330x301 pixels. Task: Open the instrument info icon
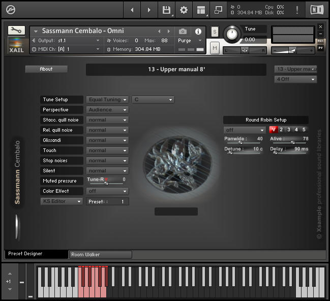(x=198, y=32)
